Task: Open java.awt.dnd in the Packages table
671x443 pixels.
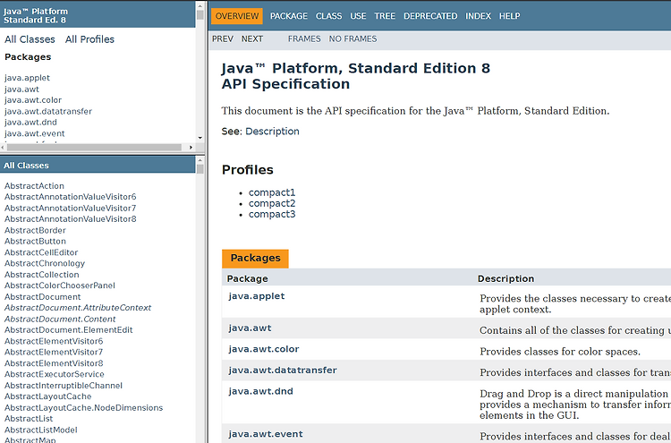Action: 260,391
